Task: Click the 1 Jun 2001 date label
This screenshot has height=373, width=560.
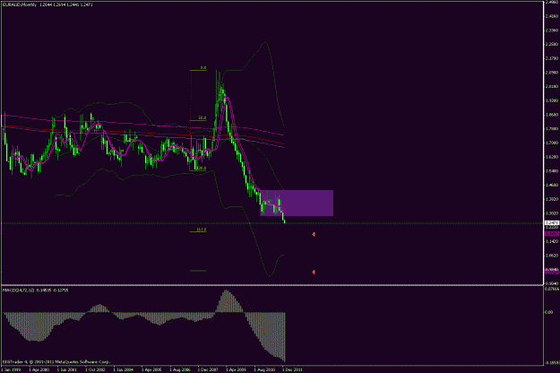Action: 67,369
